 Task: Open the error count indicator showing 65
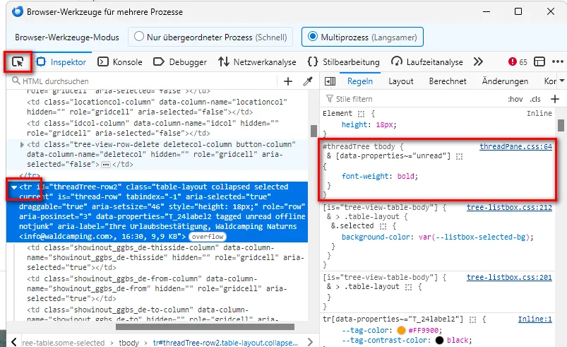point(518,62)
